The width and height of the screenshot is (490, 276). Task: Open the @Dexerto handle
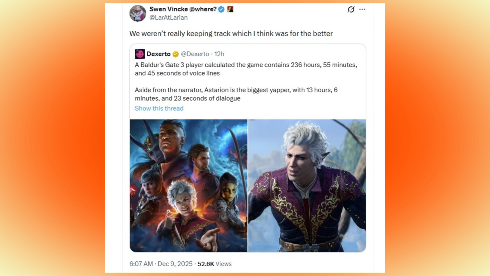(195, 54)
